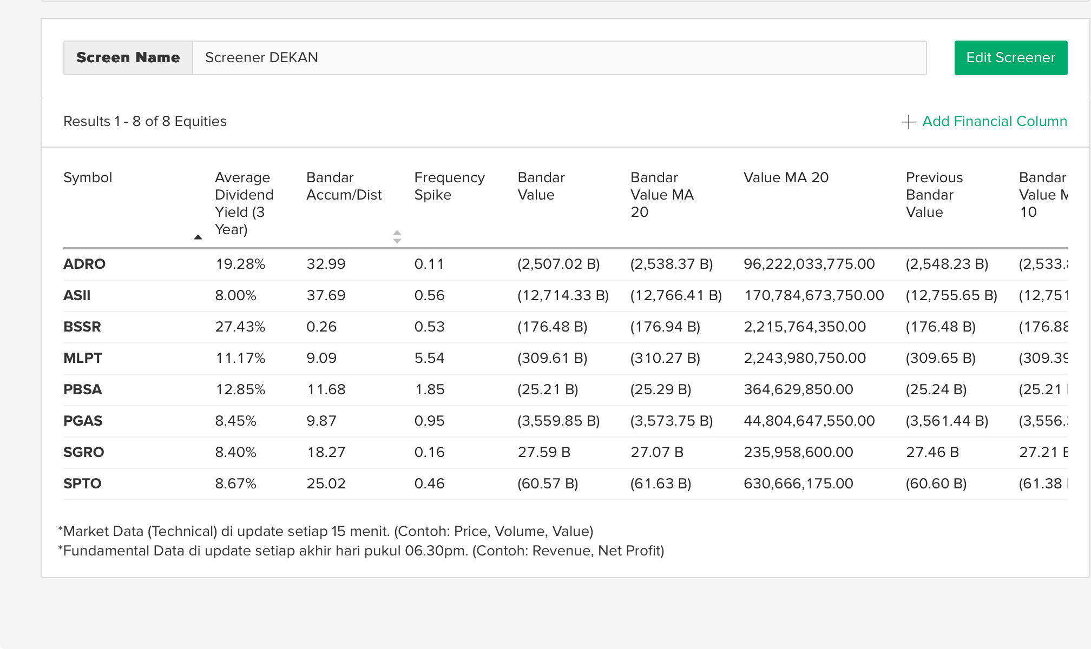Click the Bandar Value column header
Viewport: 1091px width, 649px height.
(x=541, y=186)
